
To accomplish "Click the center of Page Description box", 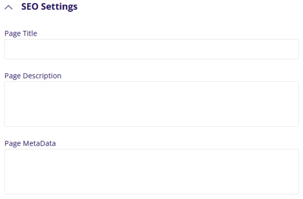I will coord(151,104).
